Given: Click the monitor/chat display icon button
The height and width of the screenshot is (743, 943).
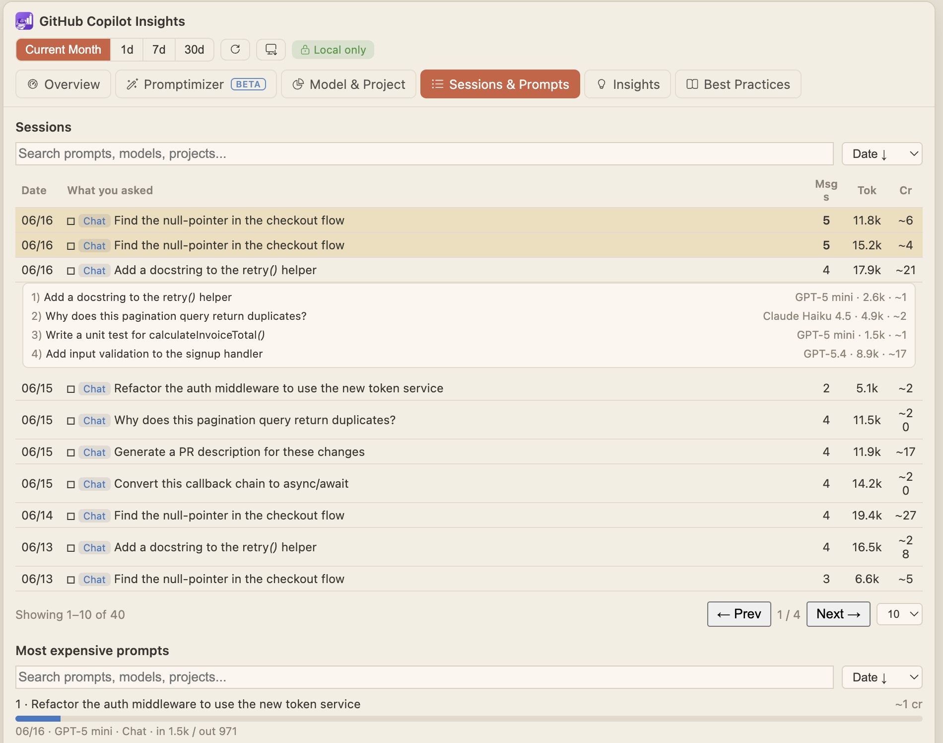Looking at the screenshot, I should tap(271, 49).
